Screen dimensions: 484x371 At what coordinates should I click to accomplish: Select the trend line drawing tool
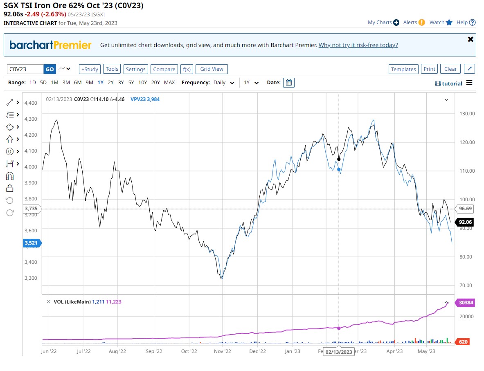[x=10, y=102]
